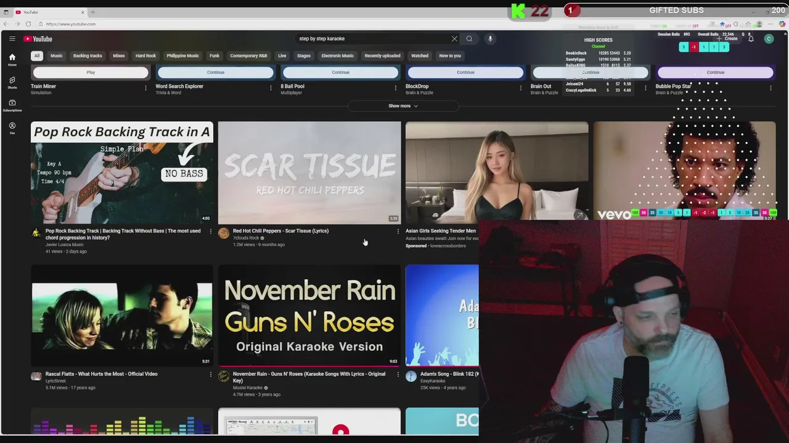Open the notifications bell
This screenshot has height=443, width=789.
tap(751, 39)
